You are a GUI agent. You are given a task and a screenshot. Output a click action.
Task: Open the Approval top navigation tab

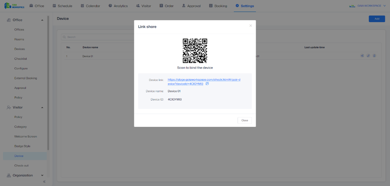click(x=191, y=6)
